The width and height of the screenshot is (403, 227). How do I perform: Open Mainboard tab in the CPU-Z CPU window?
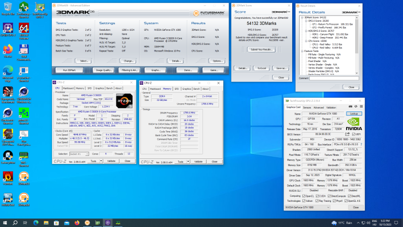pos(68,88)
